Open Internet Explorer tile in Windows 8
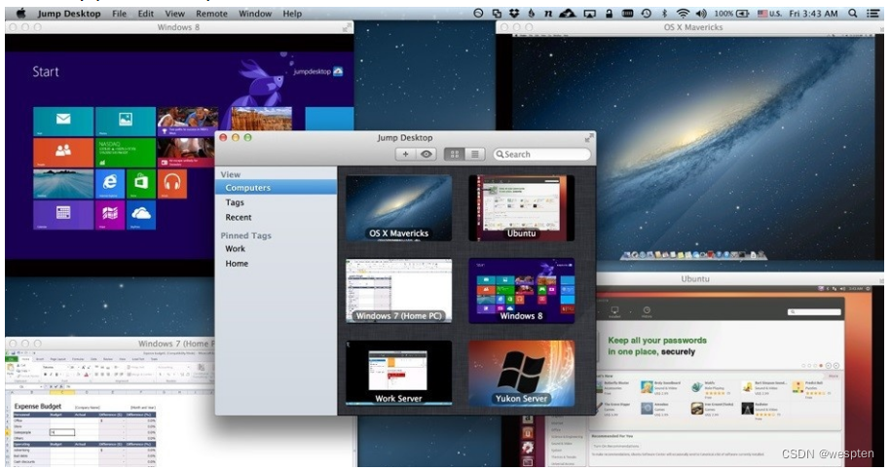 [x=110, y=182]
